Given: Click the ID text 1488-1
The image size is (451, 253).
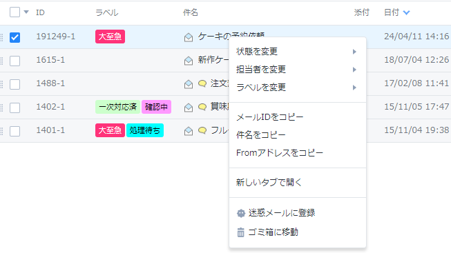Looking at the screenshot, I should point(50,83).
